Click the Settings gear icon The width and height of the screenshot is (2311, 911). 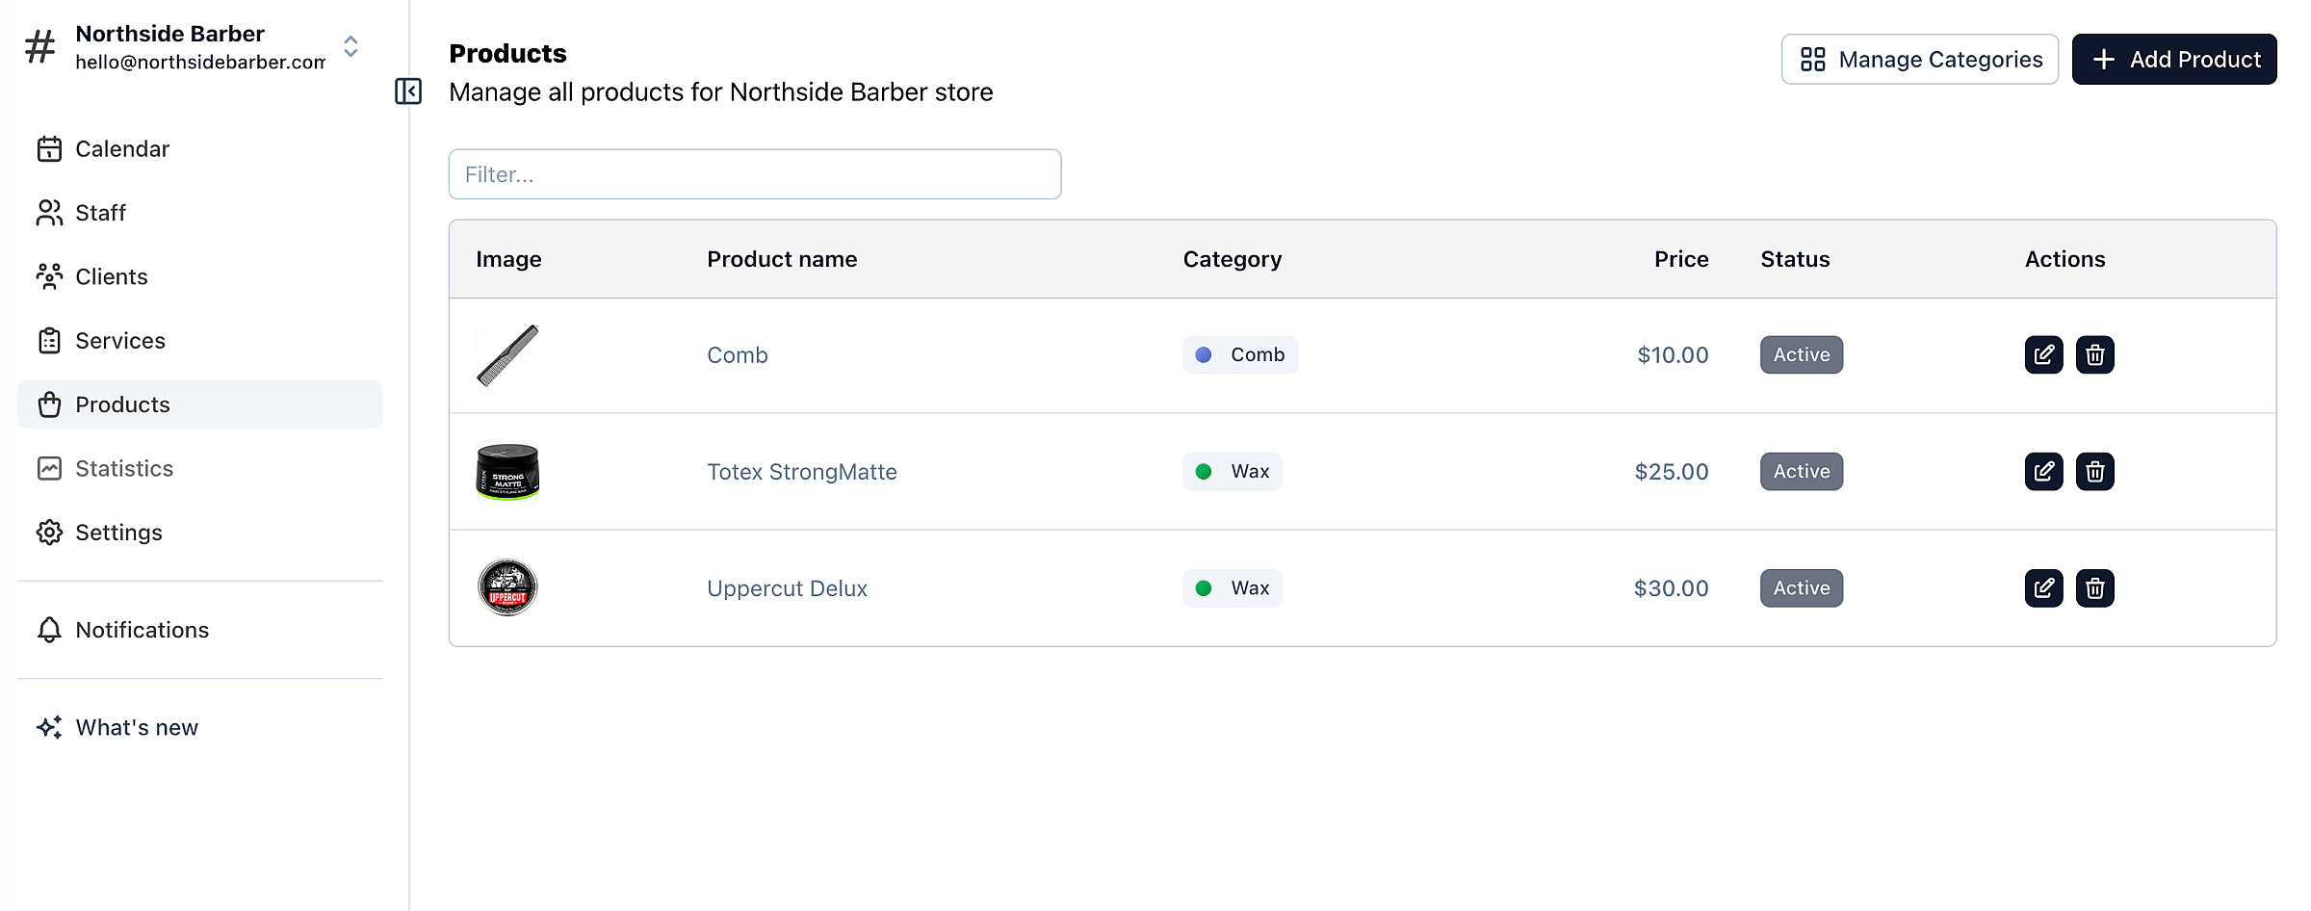pos(49,533)
